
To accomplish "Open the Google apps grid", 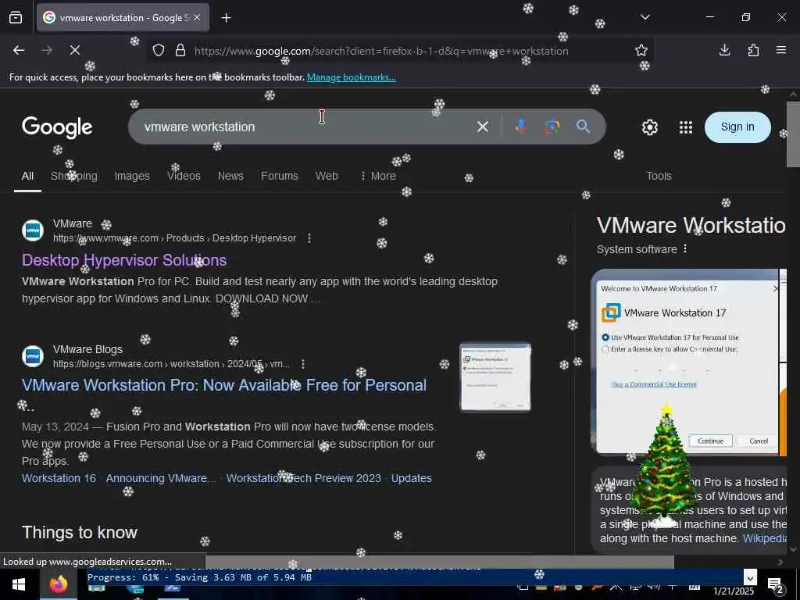I will 686,127.
